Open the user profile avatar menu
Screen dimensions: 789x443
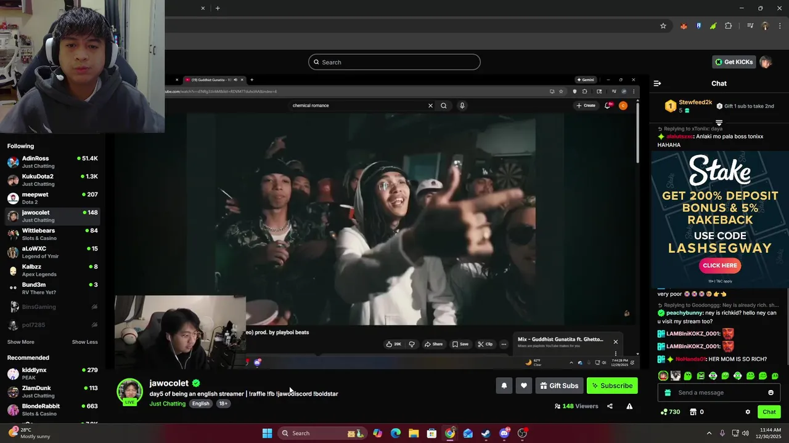(x=766, y=62)
